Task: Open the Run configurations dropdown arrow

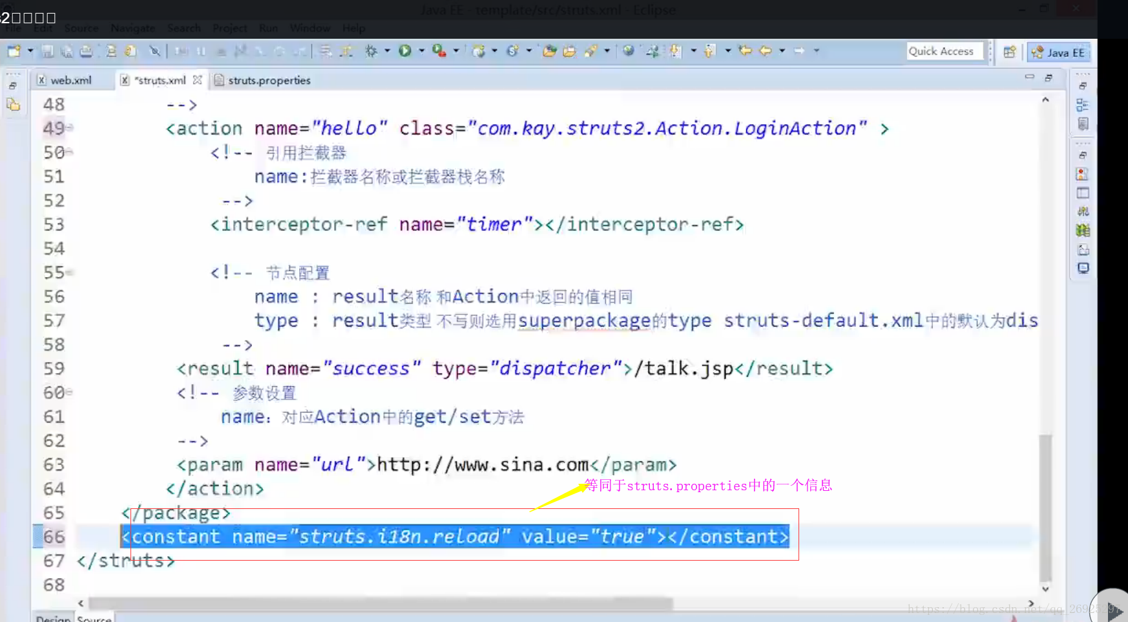Action: (x=421, y=50)
